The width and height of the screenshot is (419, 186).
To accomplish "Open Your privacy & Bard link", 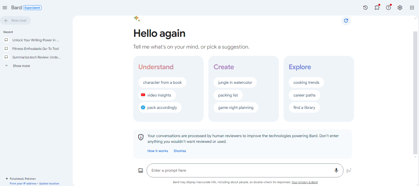I will [305, 182].
